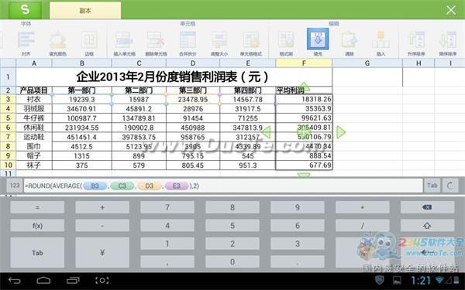Tap the asterisk multiply key

coord(363,207)
